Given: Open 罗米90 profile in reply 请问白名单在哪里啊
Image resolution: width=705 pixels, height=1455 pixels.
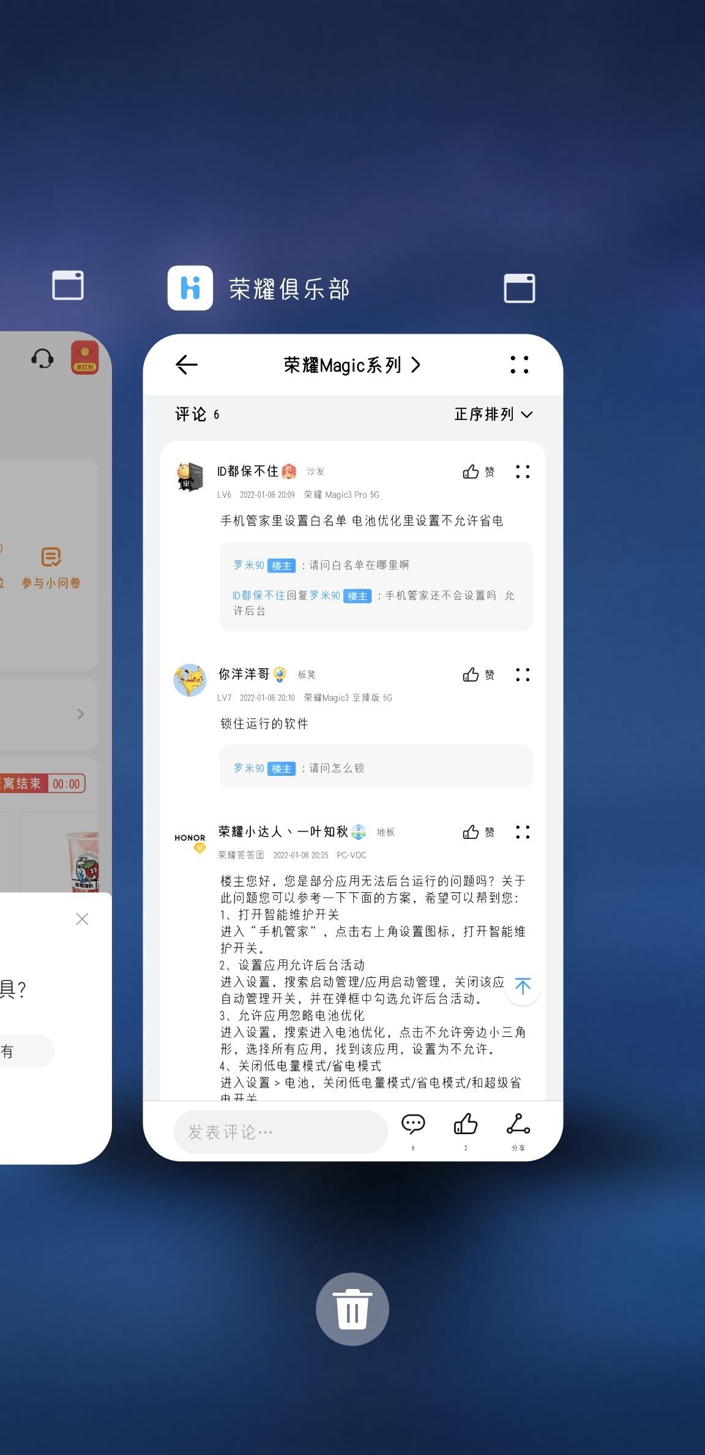Looking at the screenshot, I should click(x=249, y=565).
